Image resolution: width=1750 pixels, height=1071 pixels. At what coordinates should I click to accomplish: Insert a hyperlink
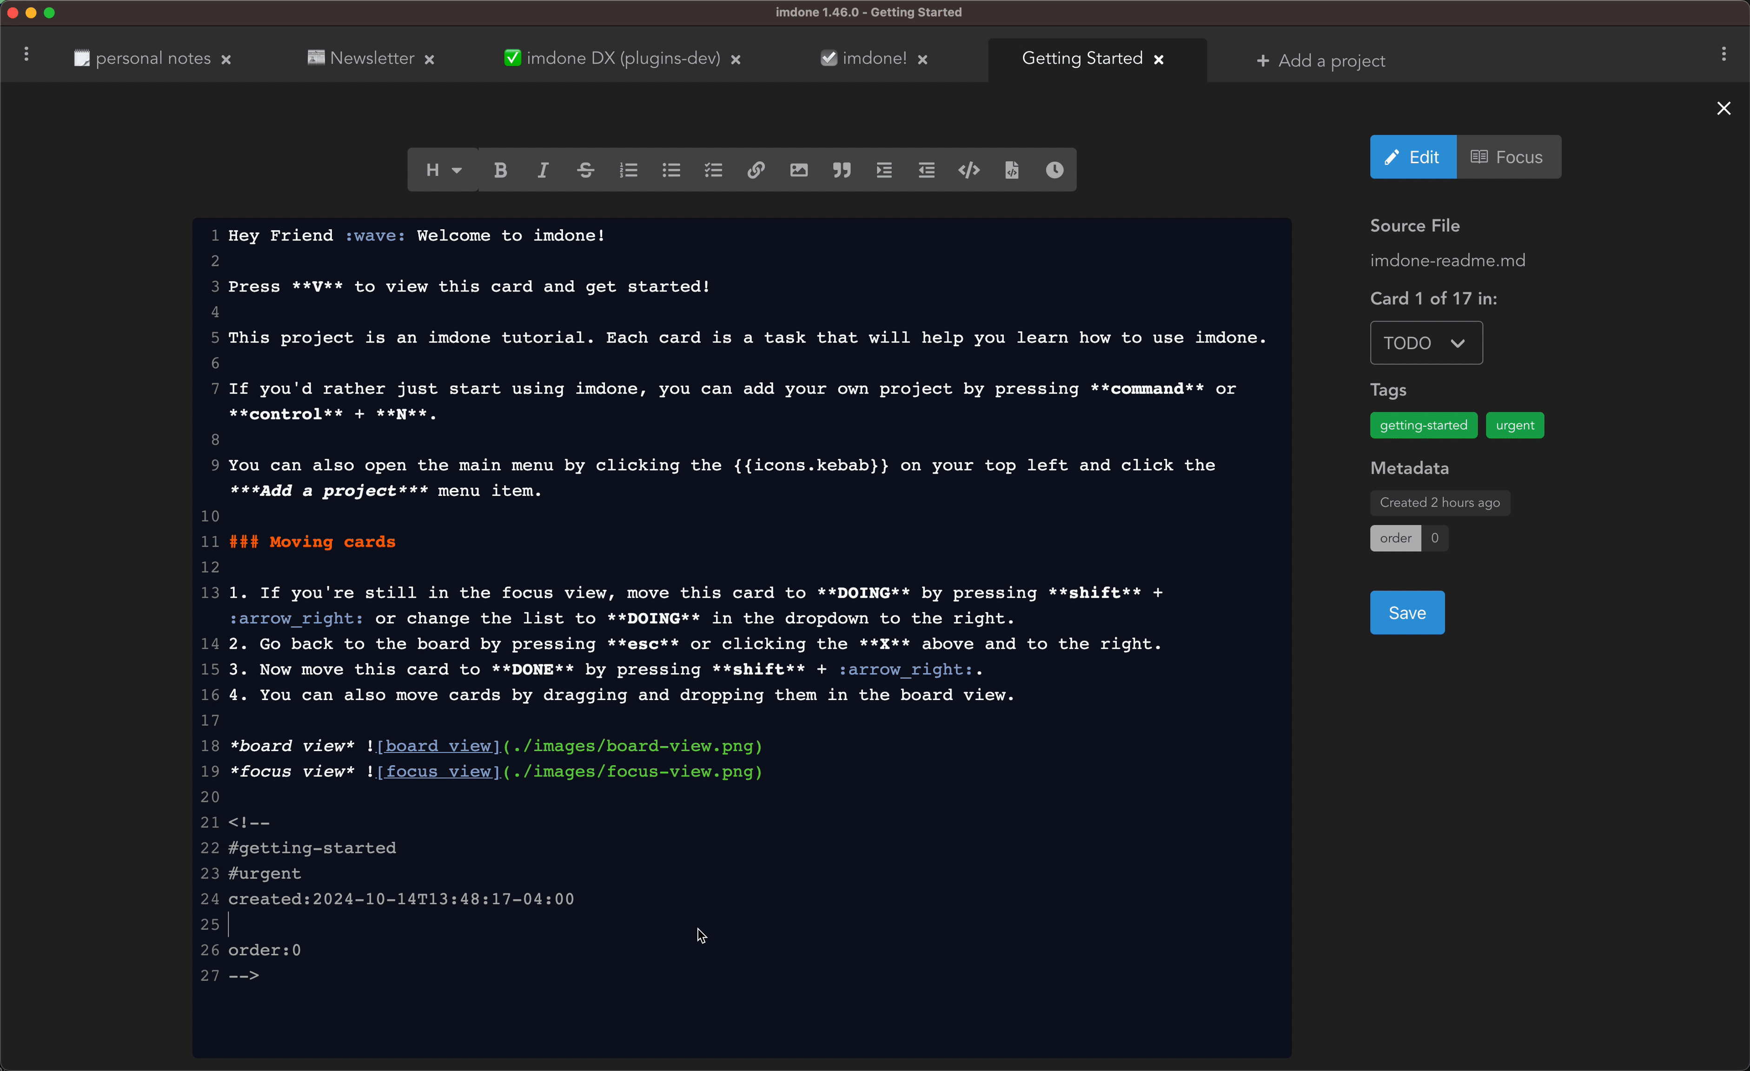[756, 170]
